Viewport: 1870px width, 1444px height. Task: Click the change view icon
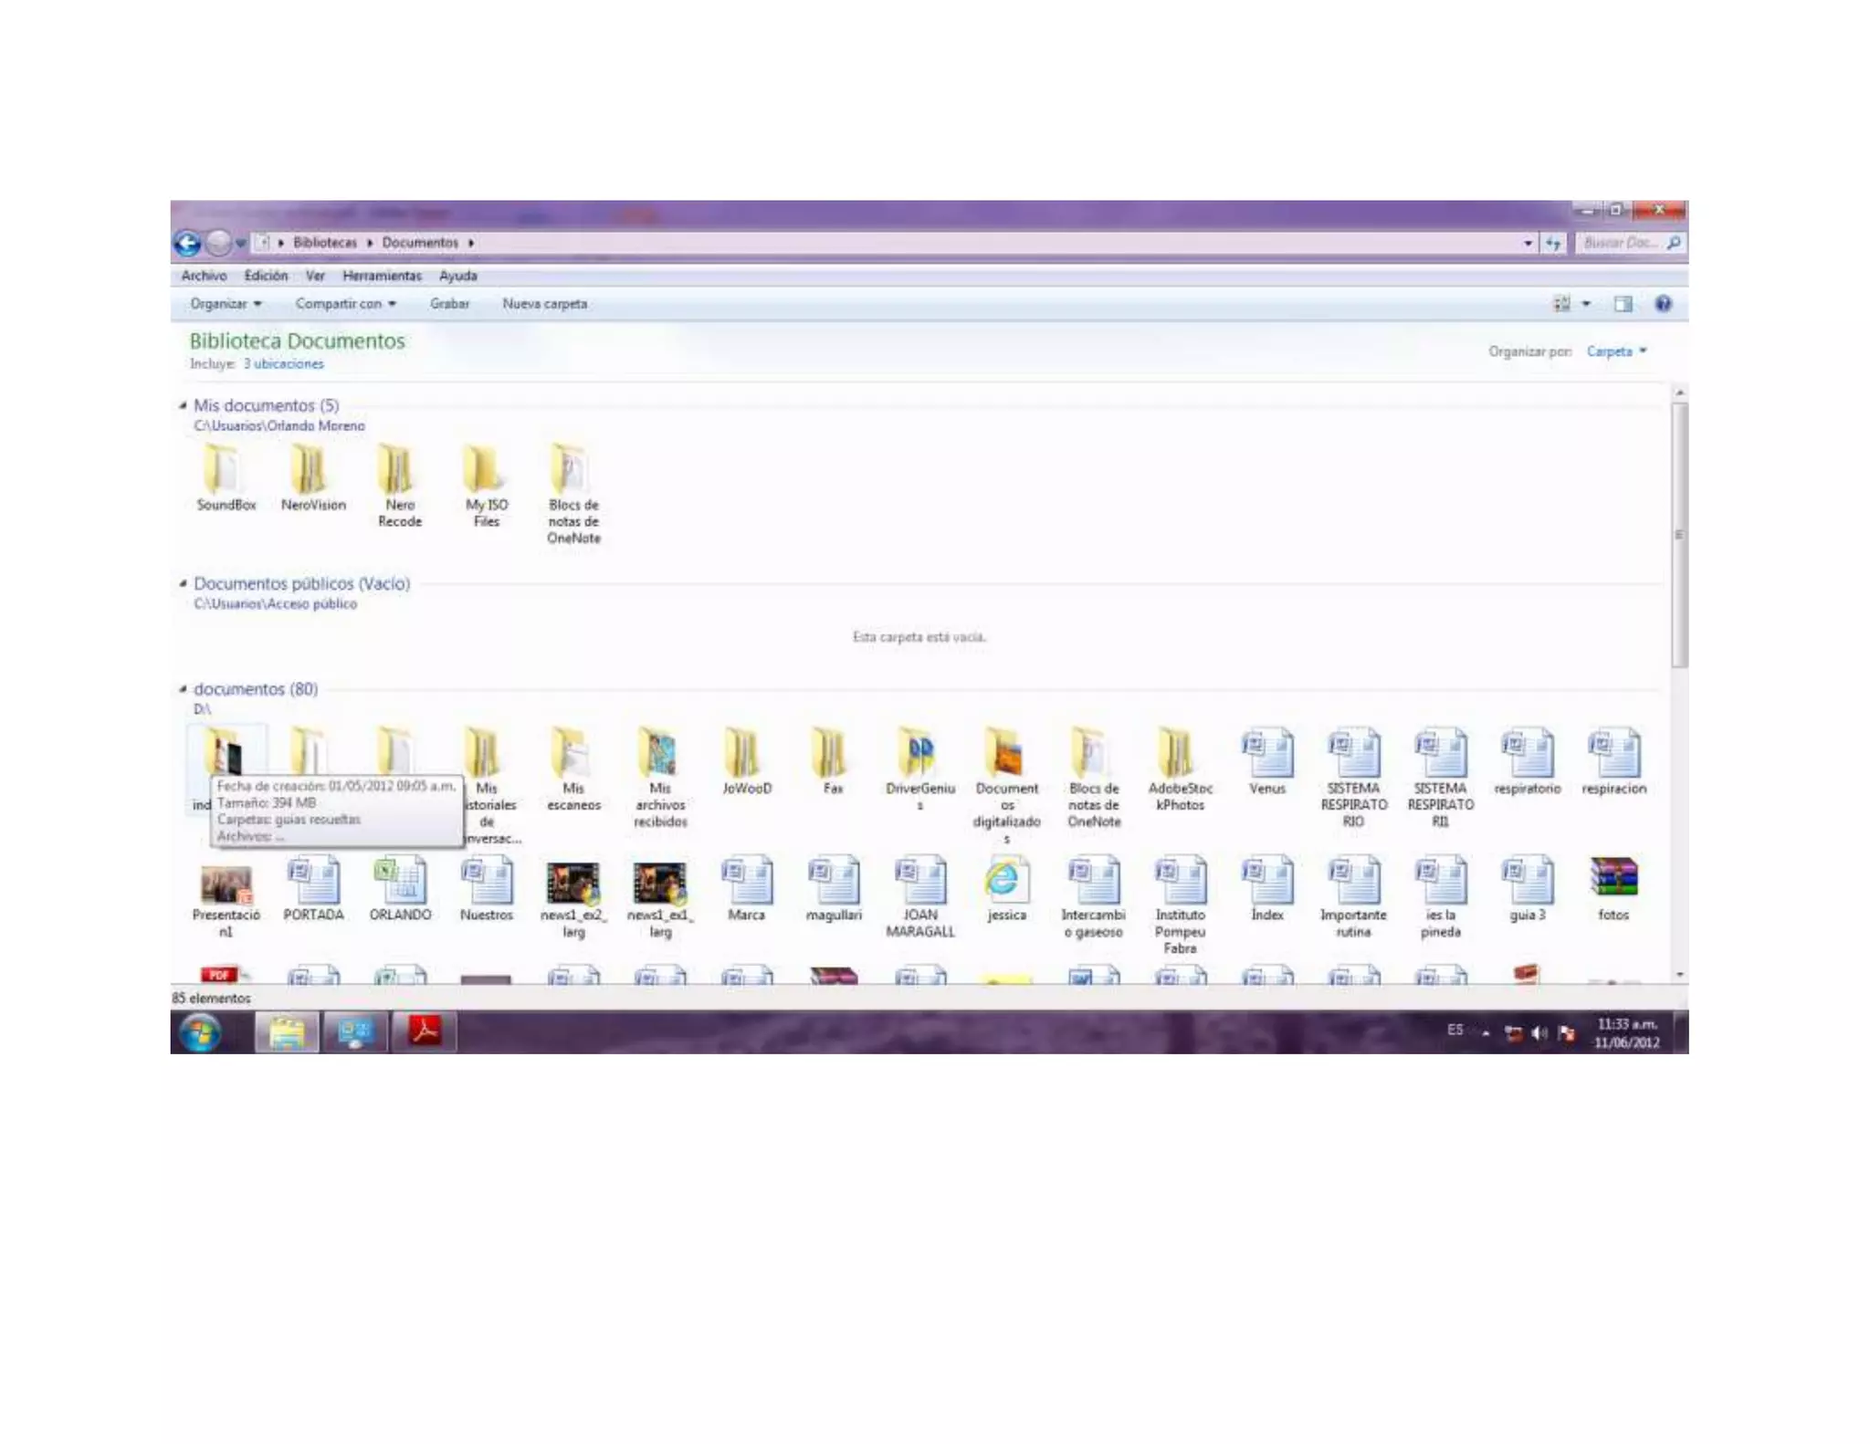tap(1561, 304)
